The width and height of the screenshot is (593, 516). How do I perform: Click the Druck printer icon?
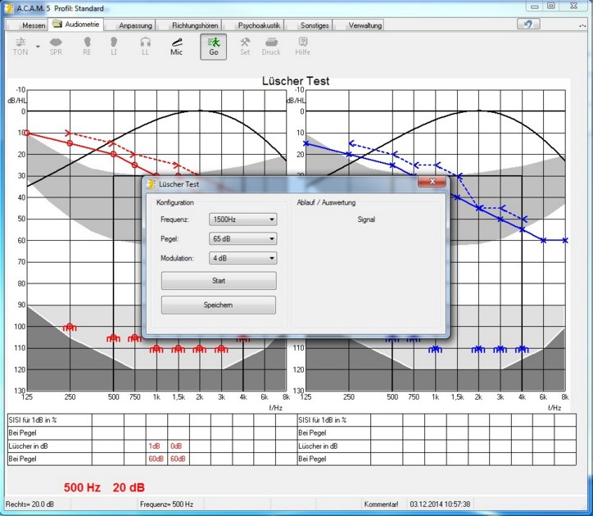(271, 47)
